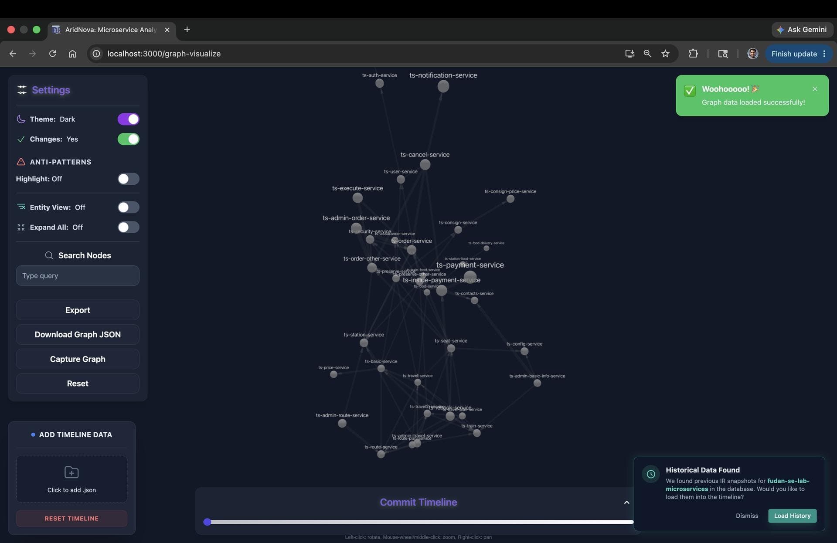Select the ts-cancel-service node
This screenshot has height=543, width=837.
tap(425, 164)
